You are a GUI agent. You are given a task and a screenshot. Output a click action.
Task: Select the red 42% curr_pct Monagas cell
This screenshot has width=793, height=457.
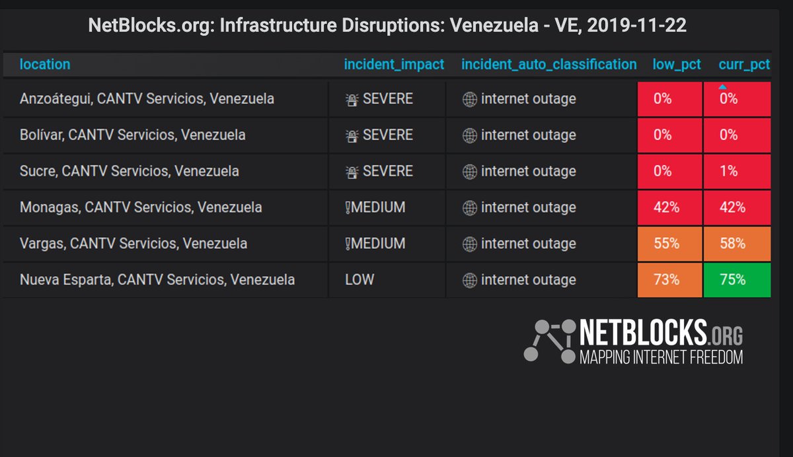(737, 207)
